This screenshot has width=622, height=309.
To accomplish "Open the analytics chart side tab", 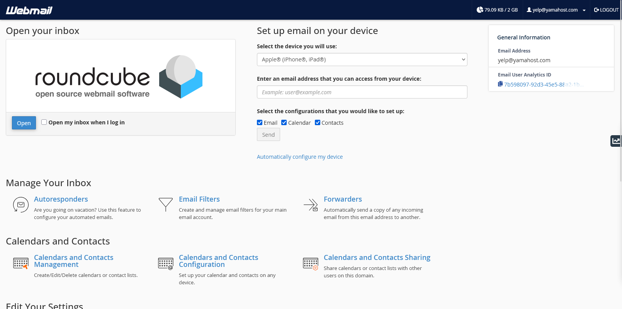I will pyautogui.click(x=616, y=141).
